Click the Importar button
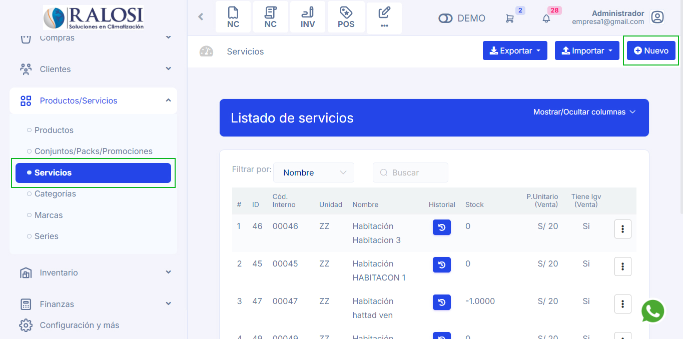 [x=587, y=50]
